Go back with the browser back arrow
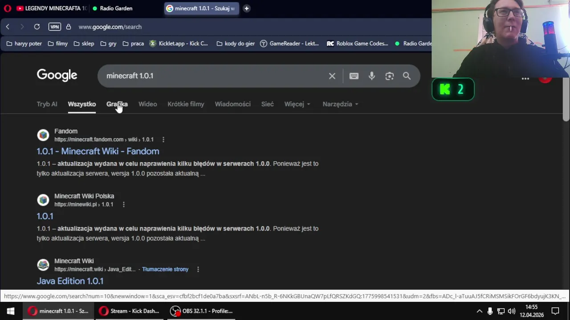The width and height of the screenshot is (570, 320). (x=8, y=27)
